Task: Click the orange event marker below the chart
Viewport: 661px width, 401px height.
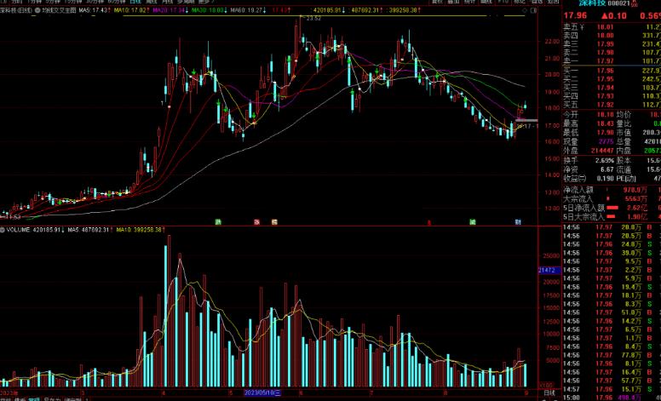Action: pyautogui.click(x=274, y=222)
